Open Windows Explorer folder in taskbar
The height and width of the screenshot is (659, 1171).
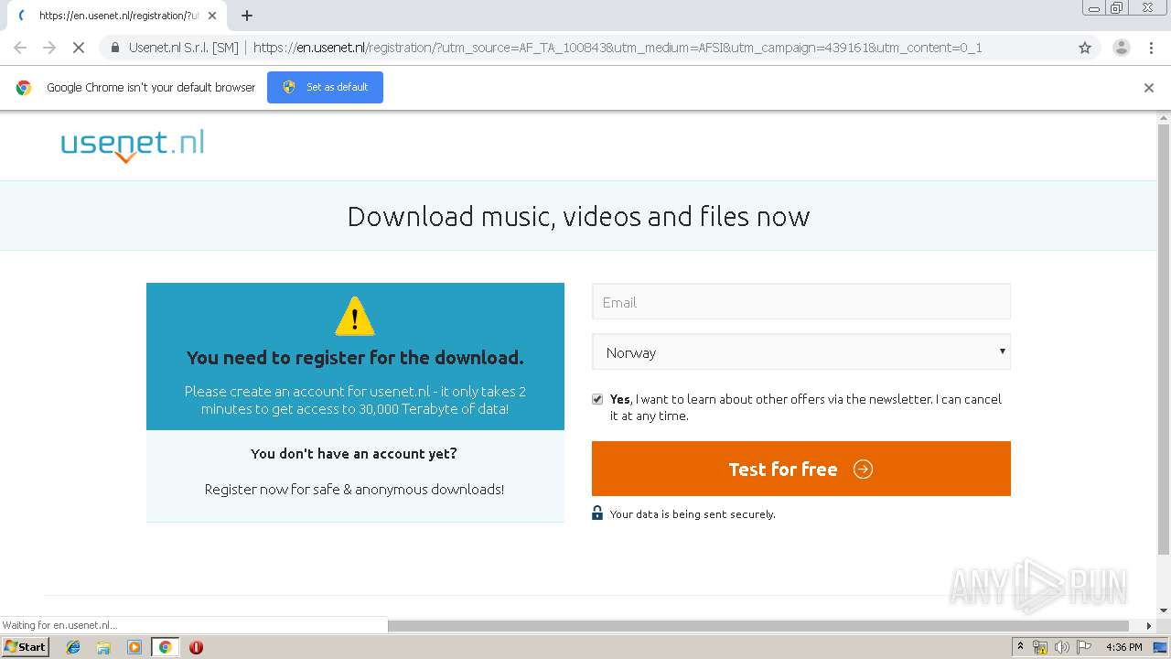(x=103, y=647)
